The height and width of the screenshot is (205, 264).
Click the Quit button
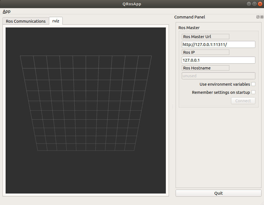point(218,193)
